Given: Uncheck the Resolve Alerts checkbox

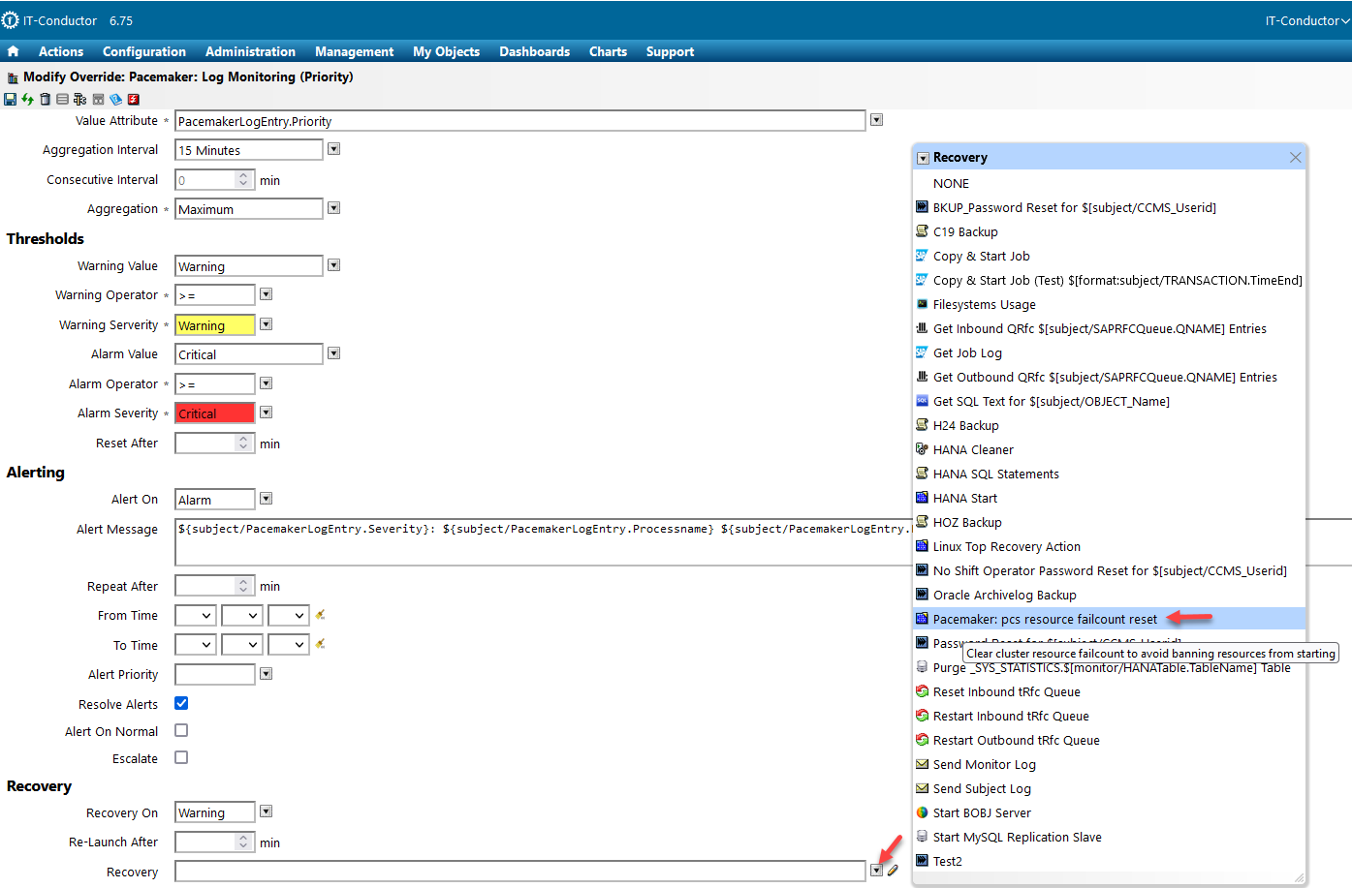Looking at the screenshot, I should coord(181,703).
